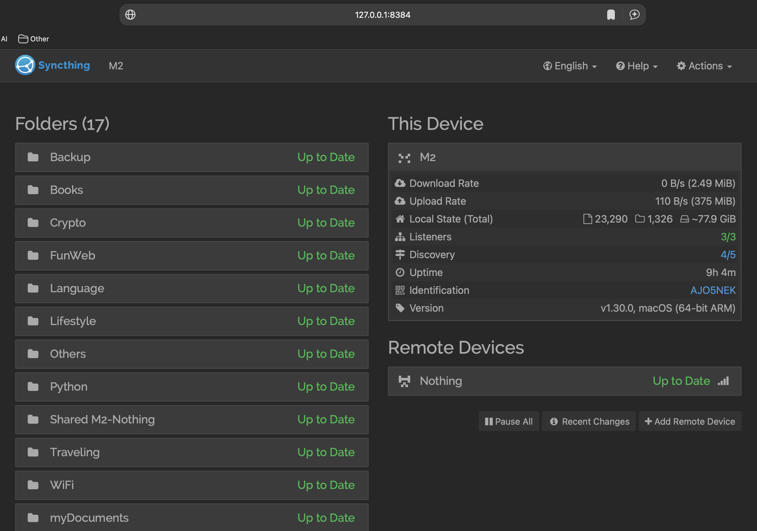Image resolution: width=757 pixels, height=531 pixels.
Task: Open the Actions dropdown menu
Action: pos(704,66)
